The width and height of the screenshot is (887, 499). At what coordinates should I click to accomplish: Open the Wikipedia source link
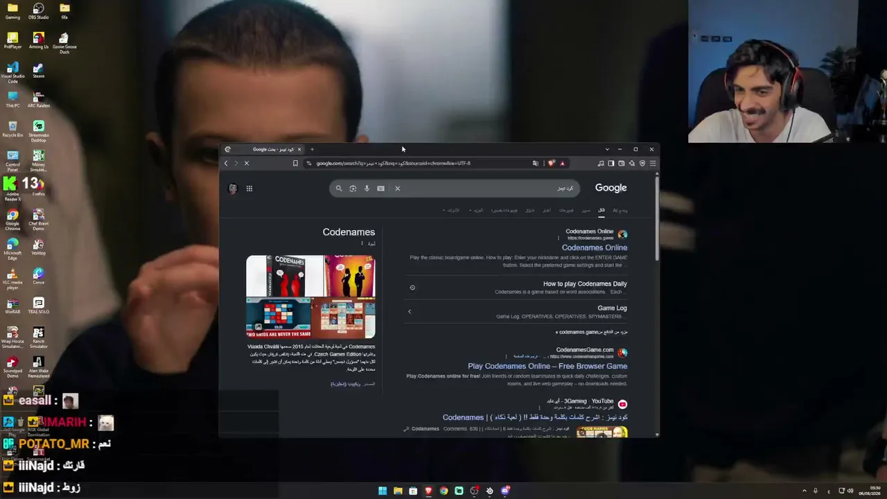tap(345, 384)
